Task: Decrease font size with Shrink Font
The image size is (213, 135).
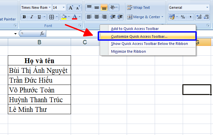Action: pyautogui.click(x=78, y=7)
